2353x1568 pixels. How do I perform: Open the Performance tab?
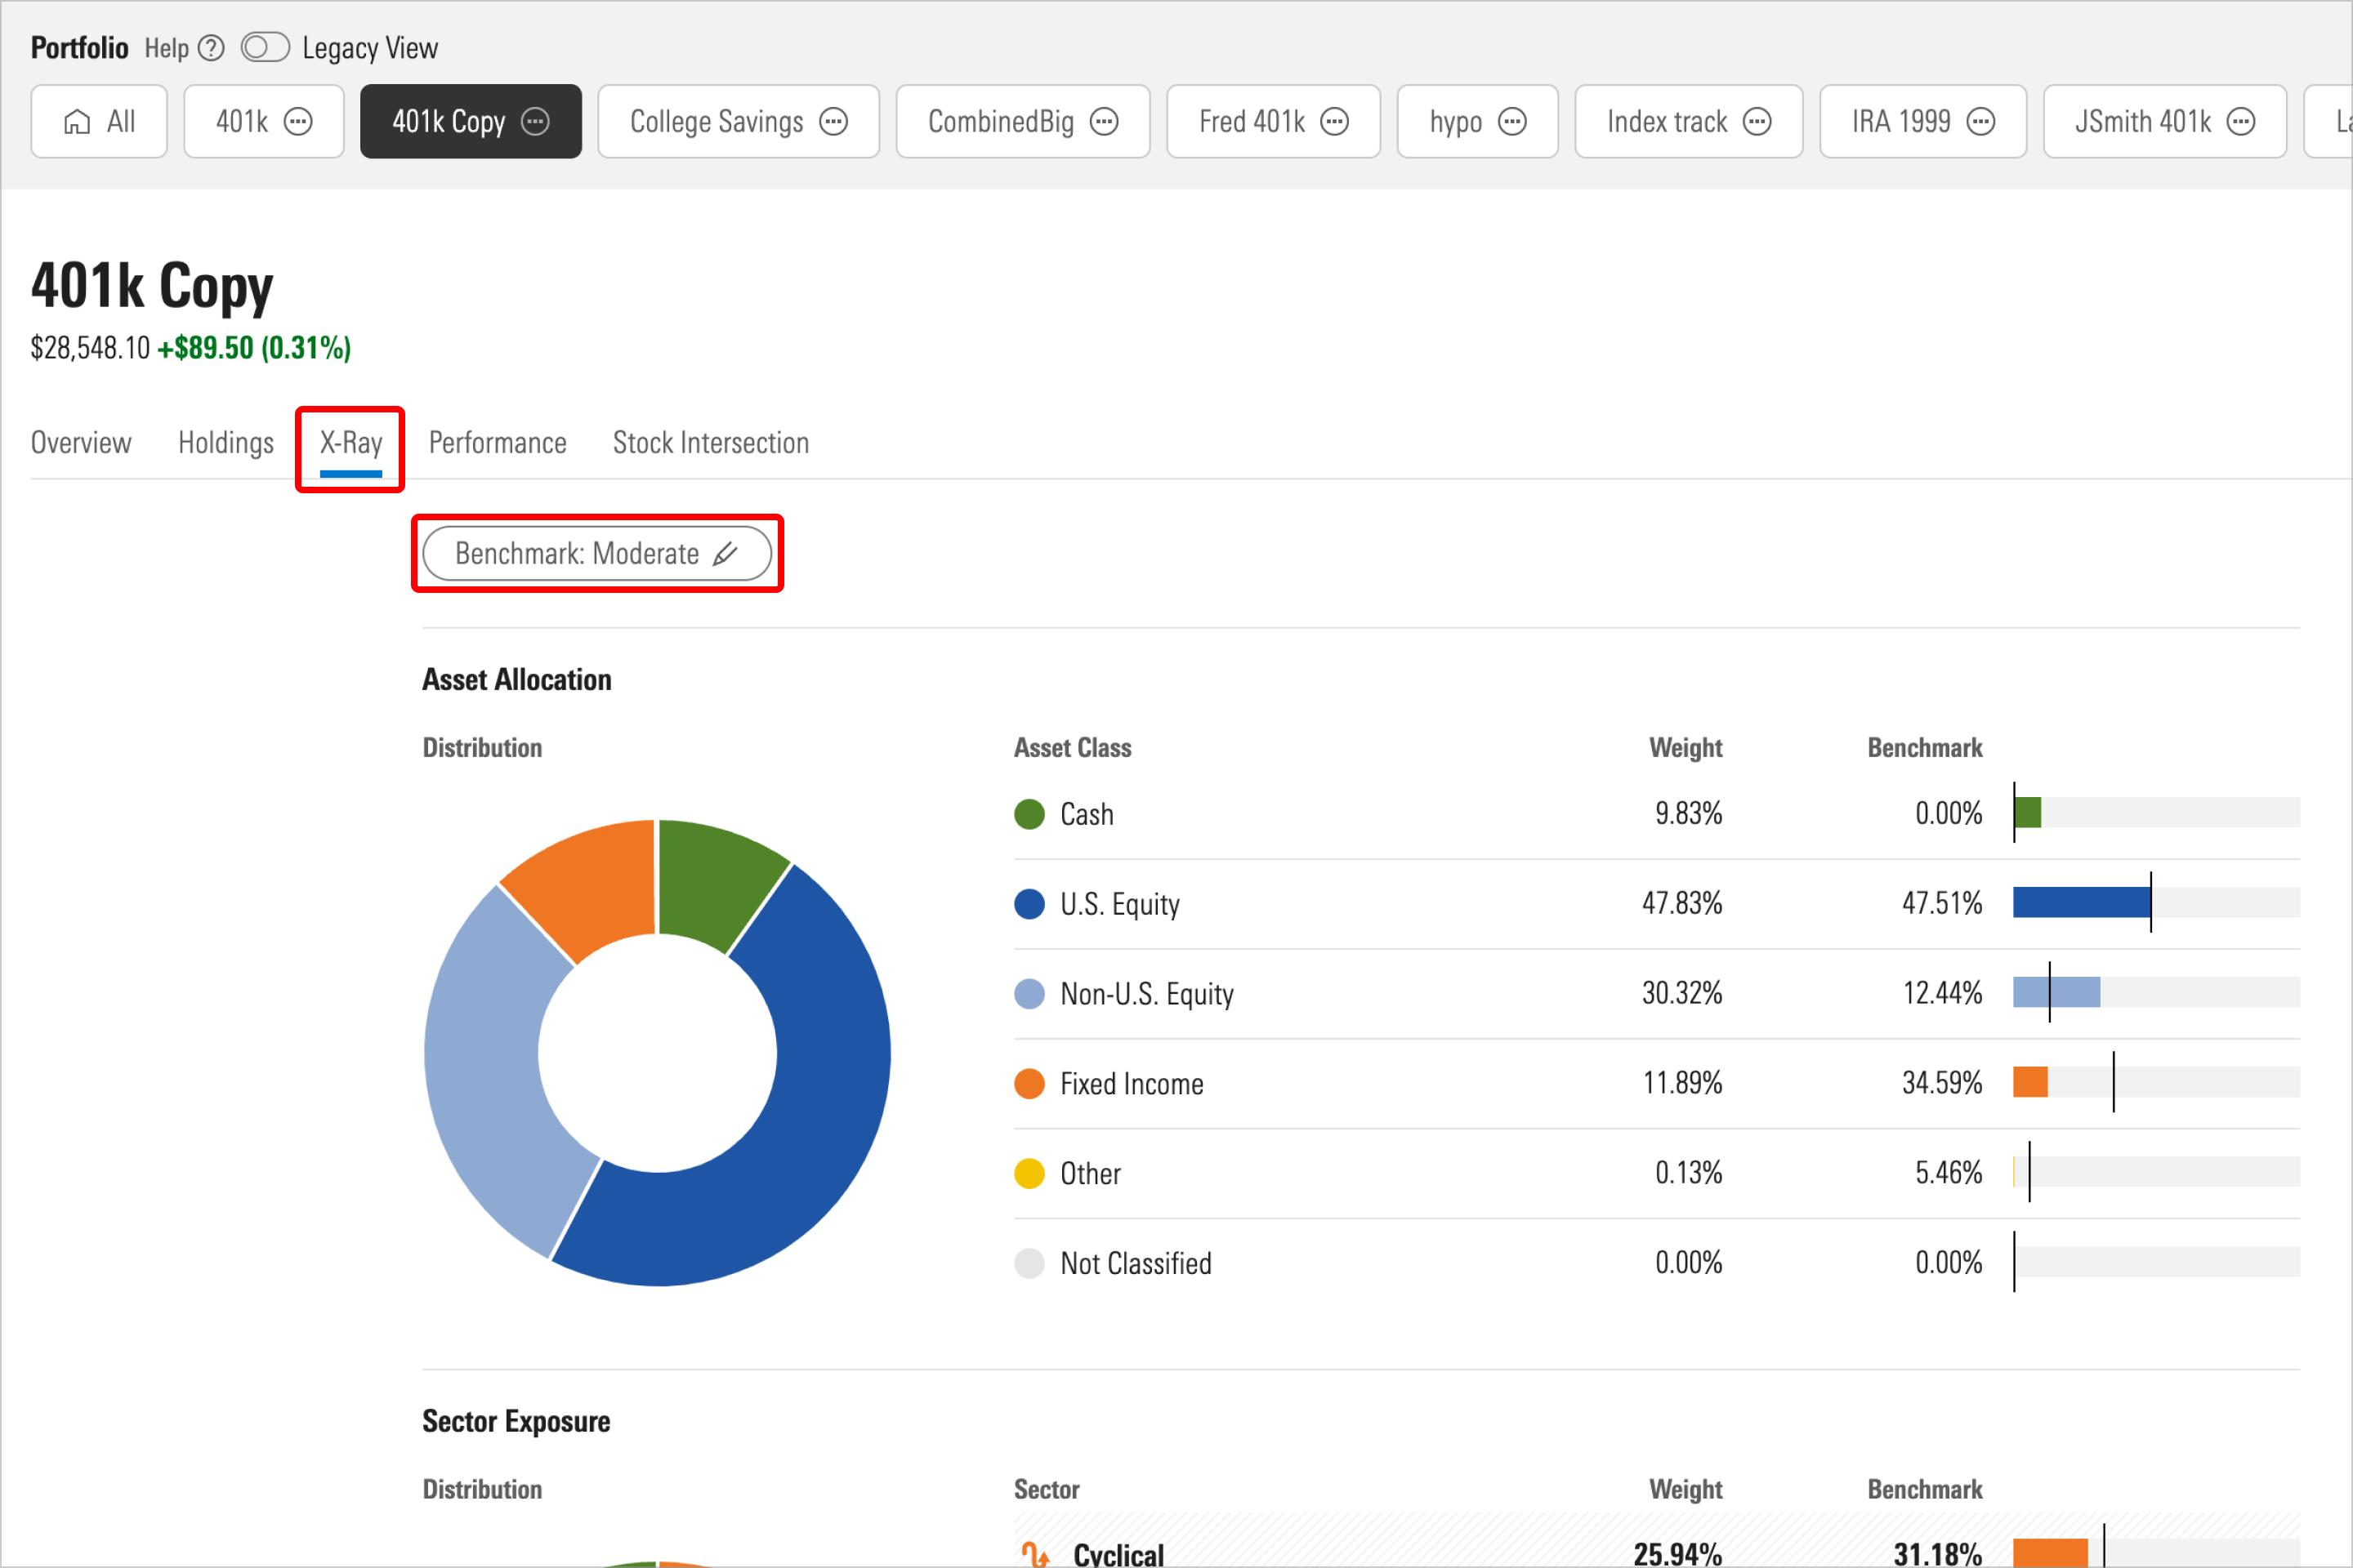[498, 443]
